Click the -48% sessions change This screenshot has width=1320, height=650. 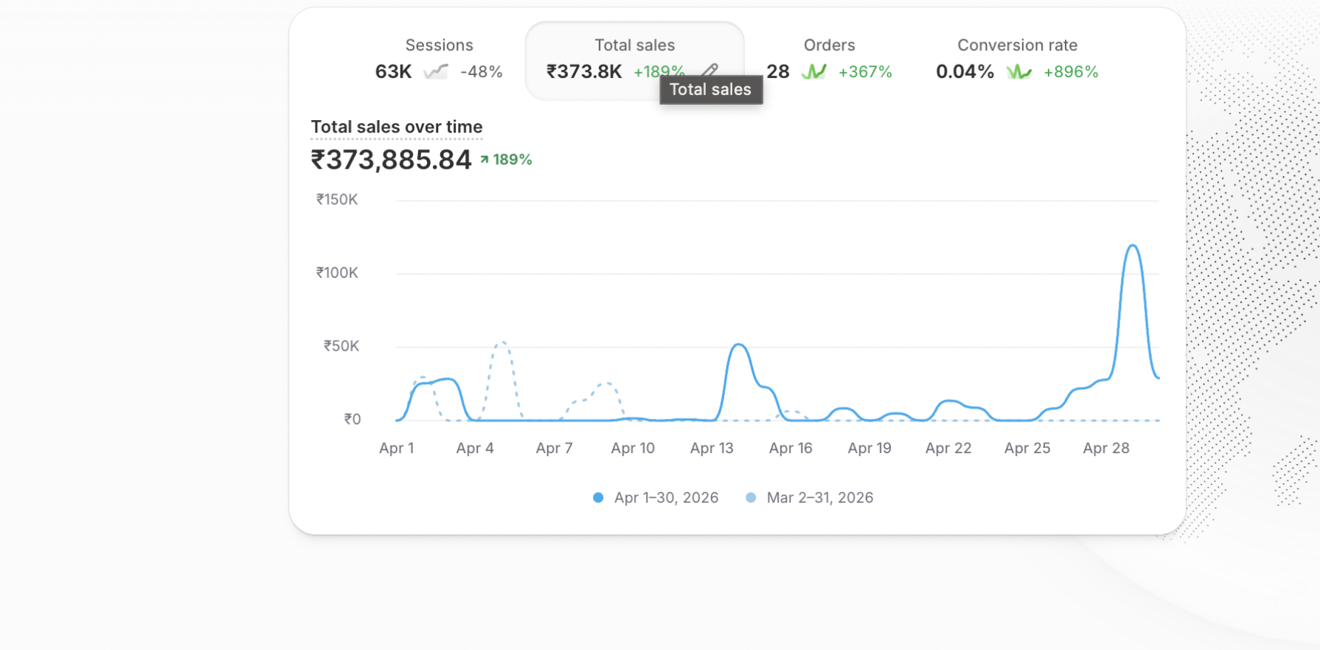482,71
